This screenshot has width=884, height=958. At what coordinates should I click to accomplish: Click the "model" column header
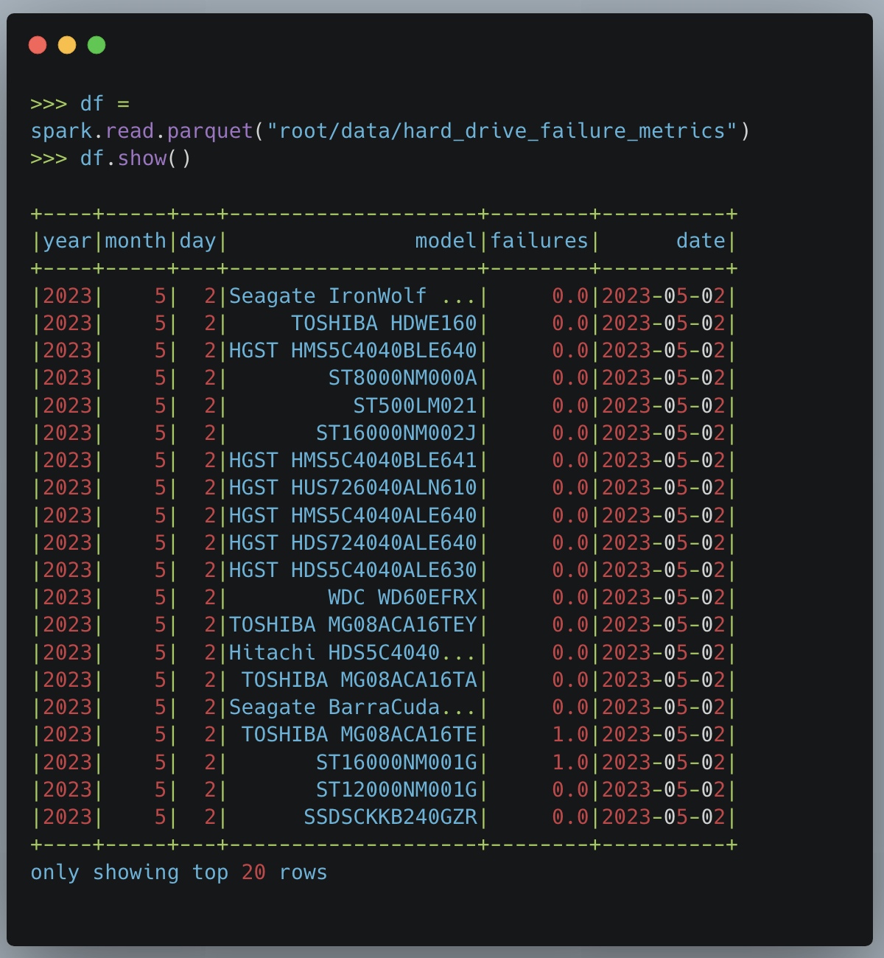pyautogui.click(x=446, y=241)
